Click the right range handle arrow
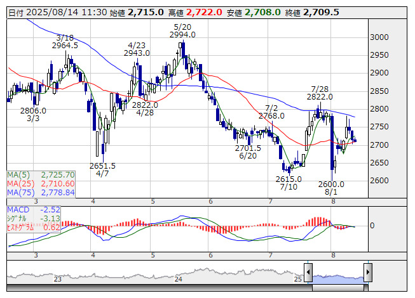The image size is (415, 298). coord(368,272)
